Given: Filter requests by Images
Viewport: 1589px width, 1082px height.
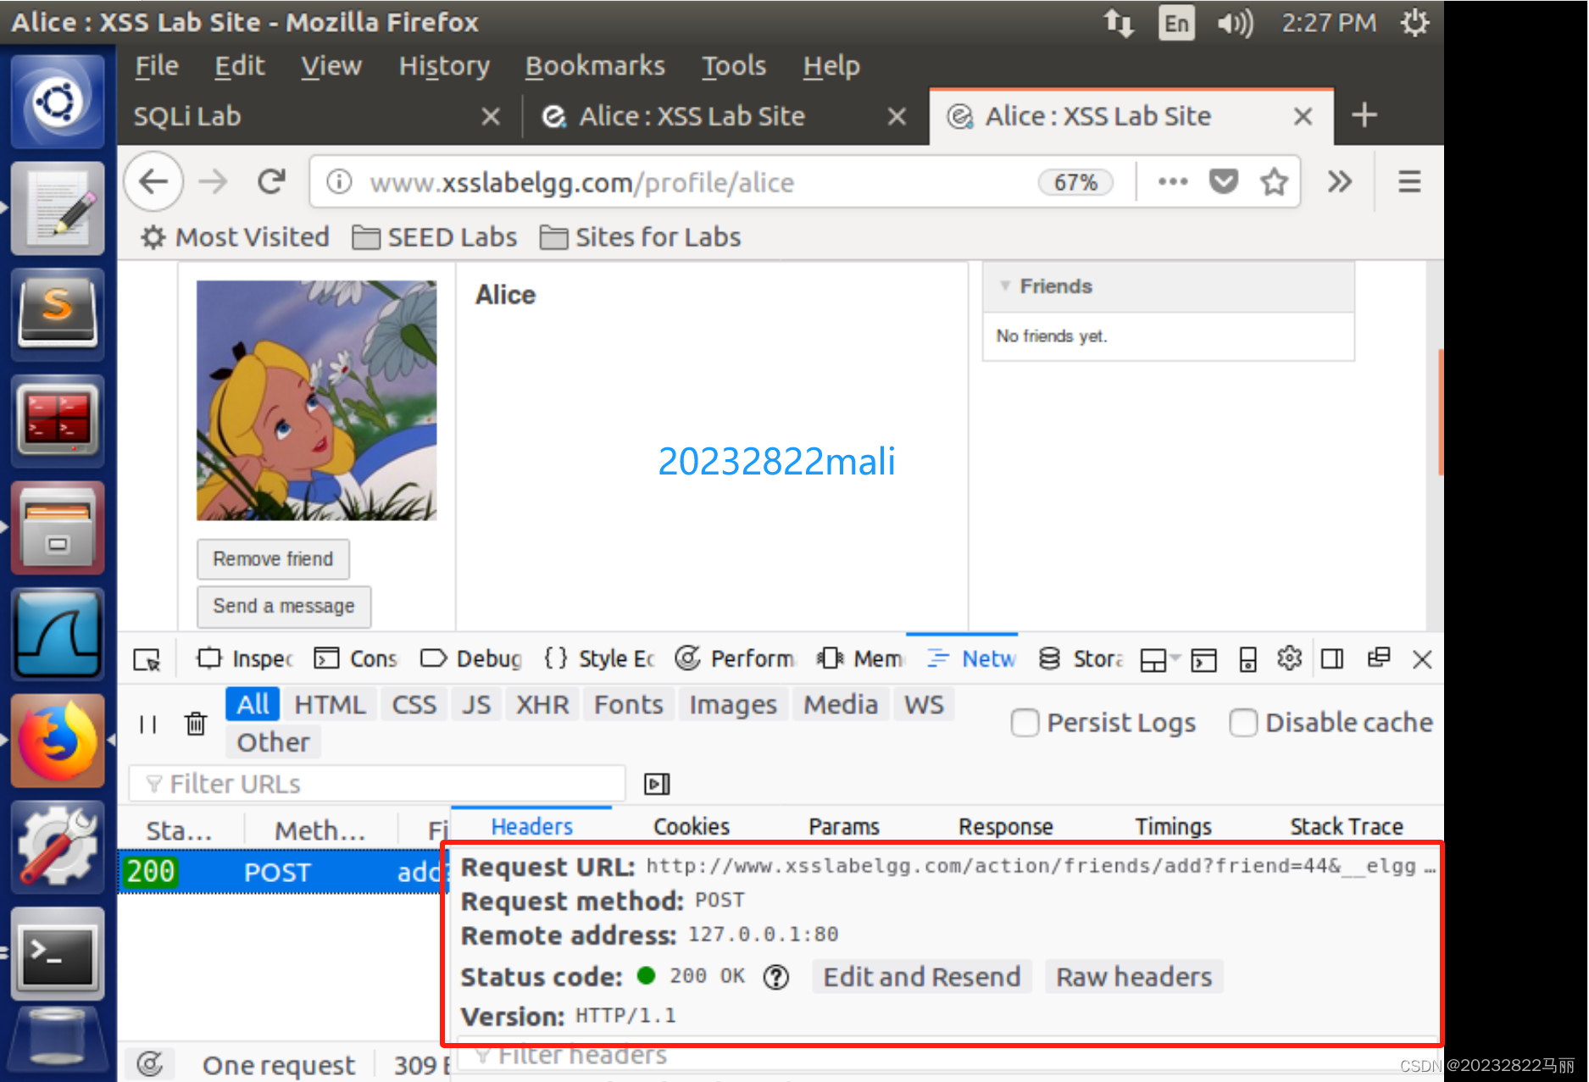Looking at the screenshot, I should [733, 704].
